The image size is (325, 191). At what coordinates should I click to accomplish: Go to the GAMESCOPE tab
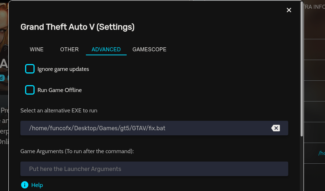(x=150, y=49)
